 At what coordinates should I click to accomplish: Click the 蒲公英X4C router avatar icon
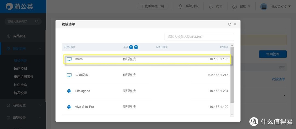pos(264,7)
